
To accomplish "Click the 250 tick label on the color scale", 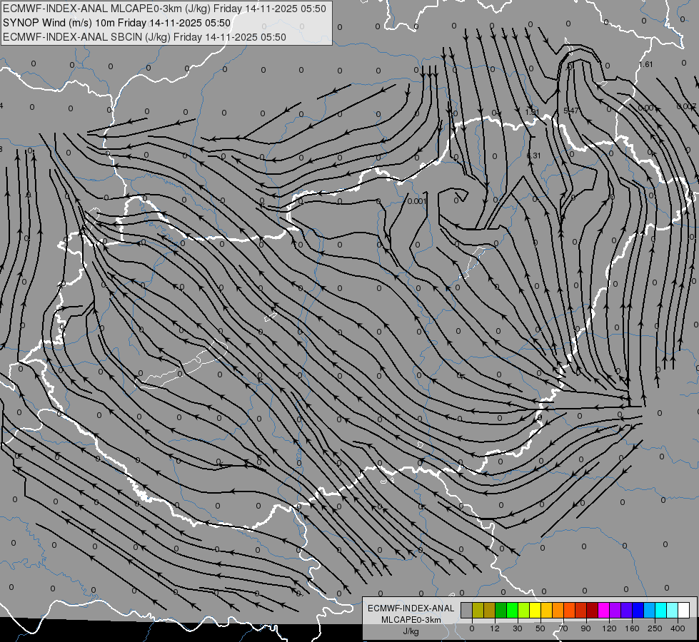I will (655, 628).
